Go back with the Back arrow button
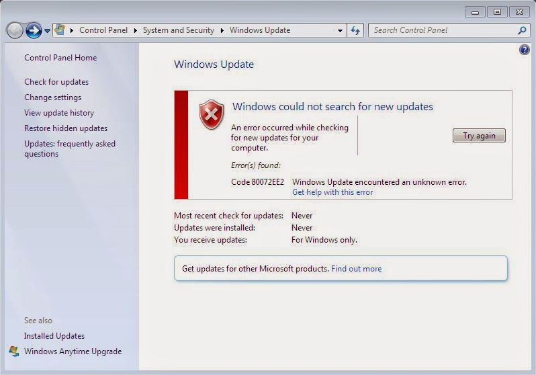Viewport: 536px width, 375px height. point(15,31)
